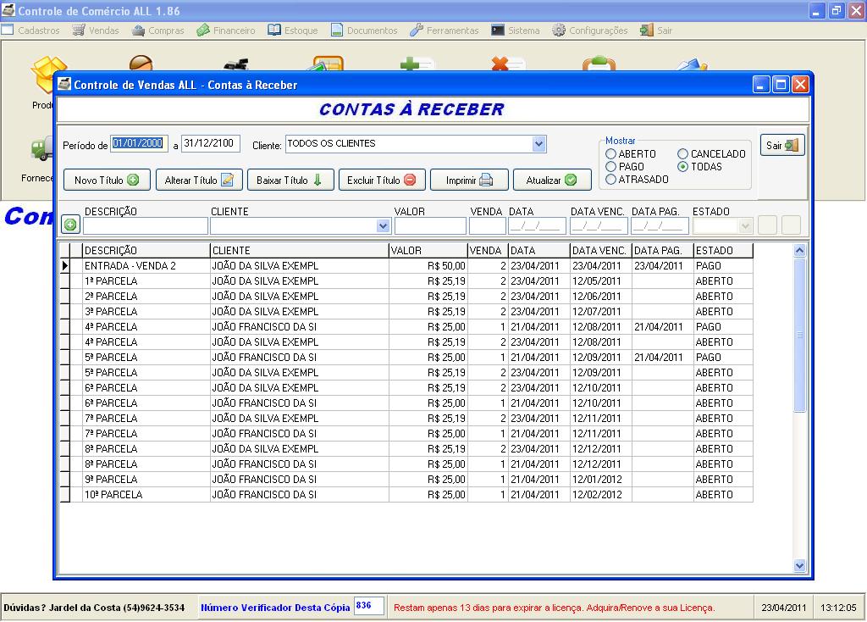The height and width of the screenshot is (622, 867).
Task: Select the ABERTO radio option
Action: [x=611, y=154]
